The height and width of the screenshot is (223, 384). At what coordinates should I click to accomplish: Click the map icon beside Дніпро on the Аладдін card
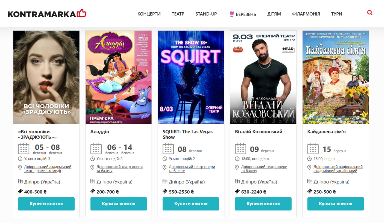coord(93,181)
